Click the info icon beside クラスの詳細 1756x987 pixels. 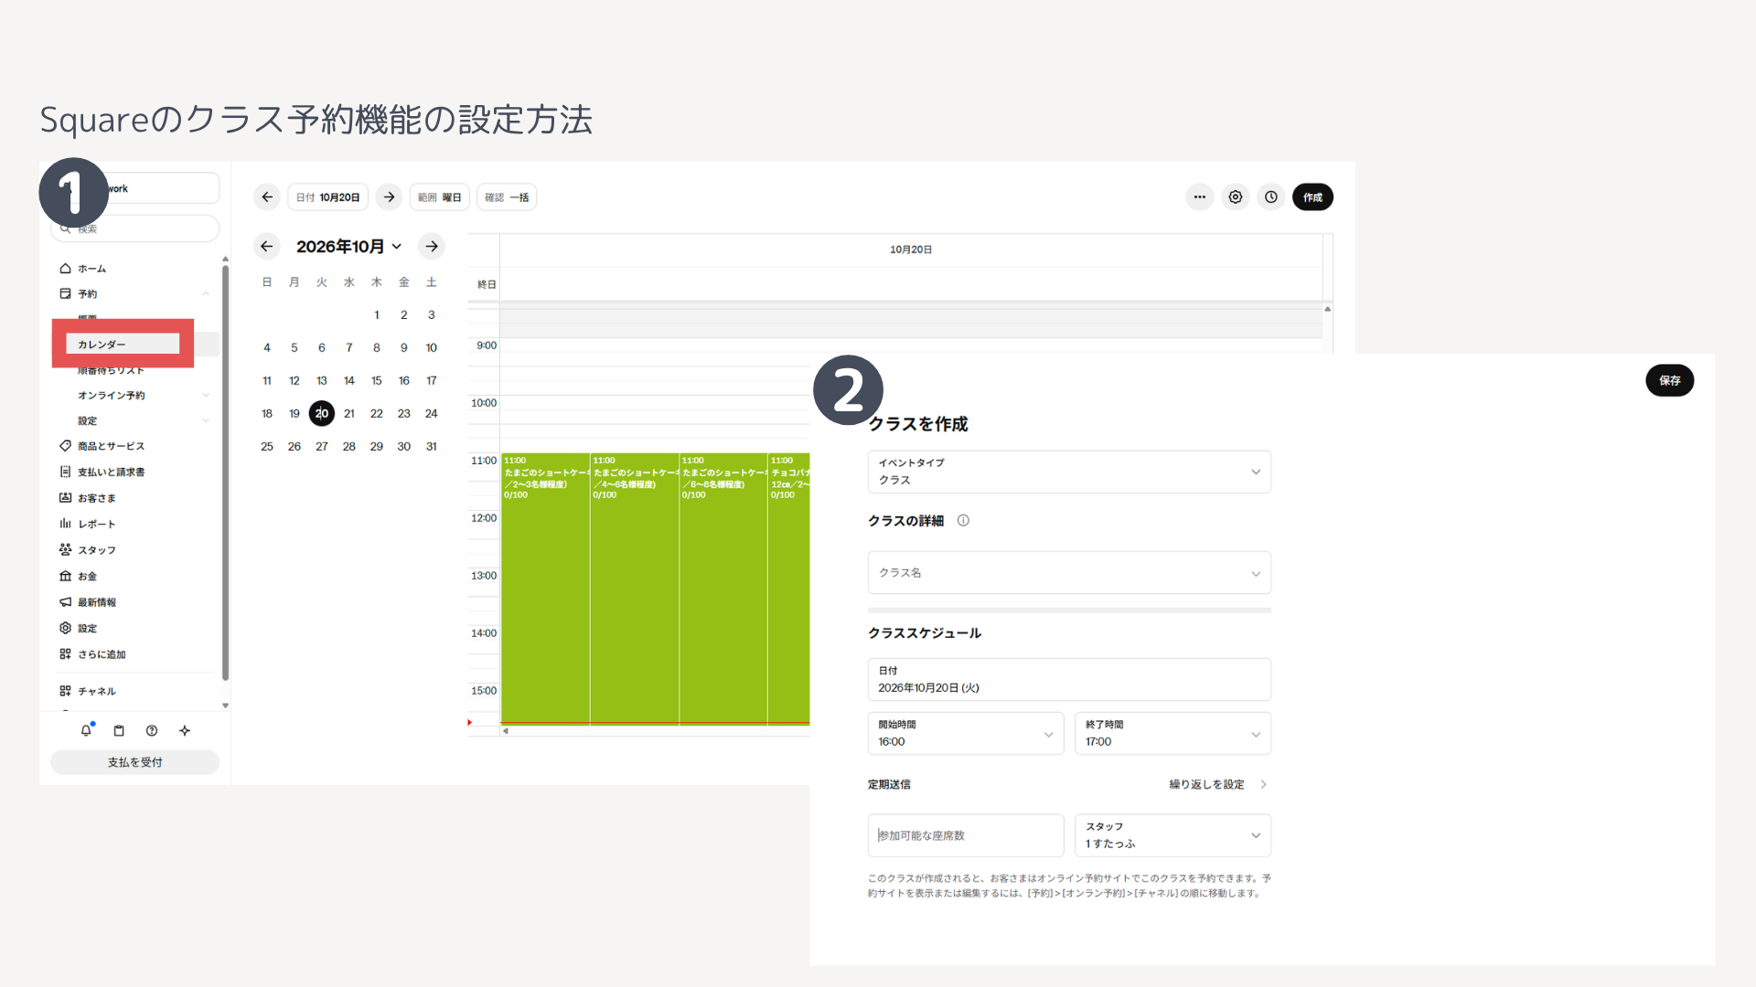(963, 521)
